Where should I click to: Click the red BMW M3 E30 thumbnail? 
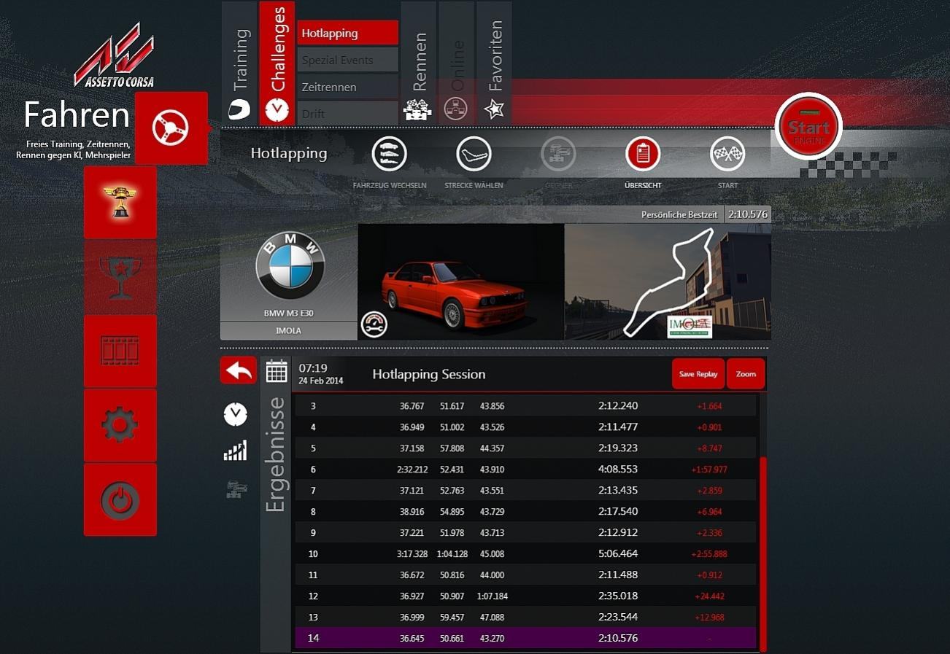point(460,281)
